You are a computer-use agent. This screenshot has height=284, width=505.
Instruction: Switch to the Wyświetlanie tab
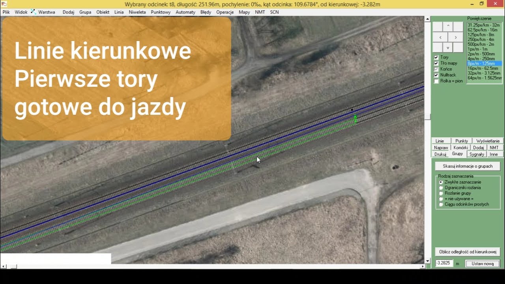[488, 141]
